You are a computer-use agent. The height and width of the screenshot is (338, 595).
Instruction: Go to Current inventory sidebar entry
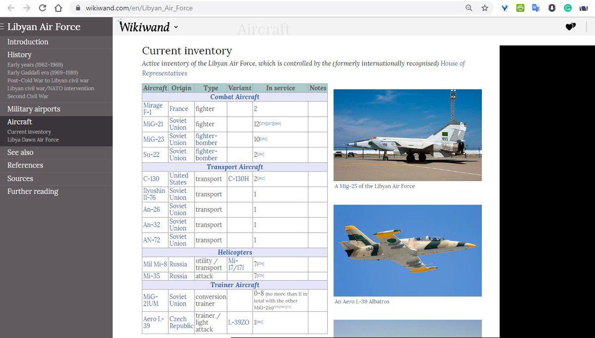(x=29, y=132)
